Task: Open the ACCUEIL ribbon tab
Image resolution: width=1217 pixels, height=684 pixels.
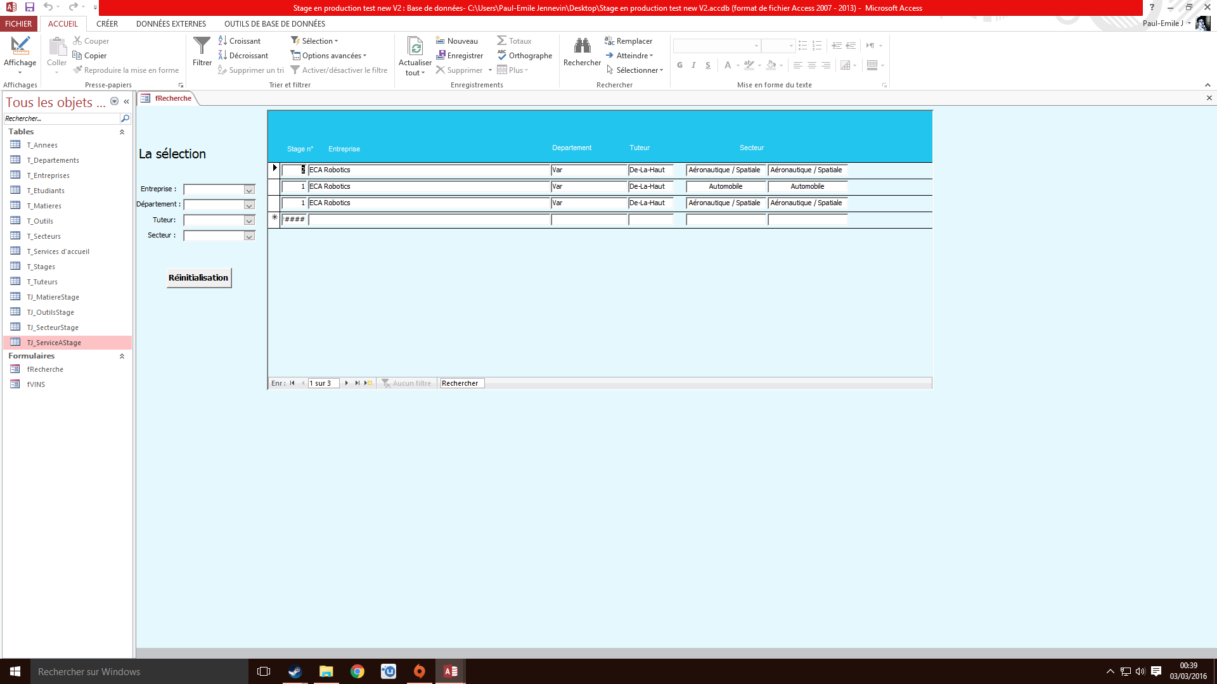Action: 63,23
